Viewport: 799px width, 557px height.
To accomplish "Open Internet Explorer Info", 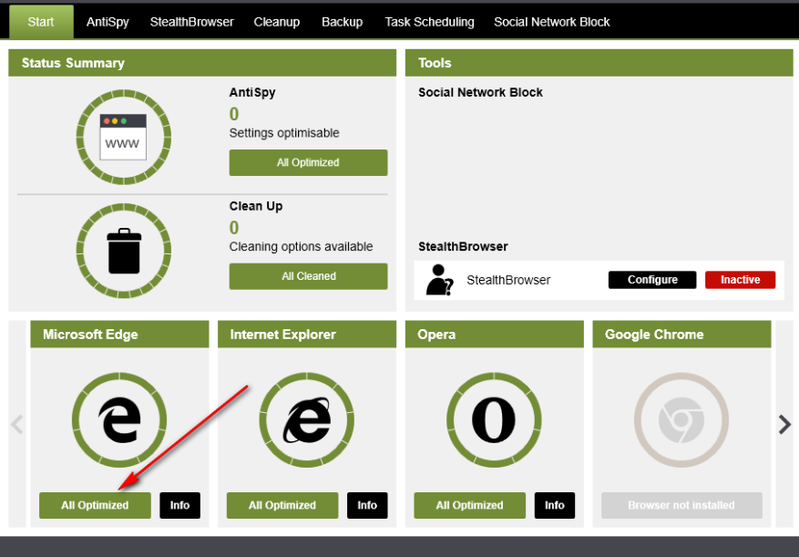I will coord(367,505).
